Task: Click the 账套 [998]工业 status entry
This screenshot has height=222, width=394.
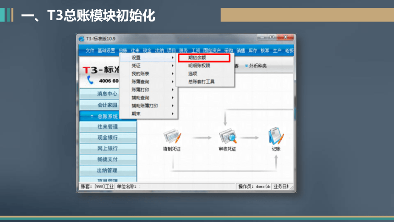Action: click(97, 187)
